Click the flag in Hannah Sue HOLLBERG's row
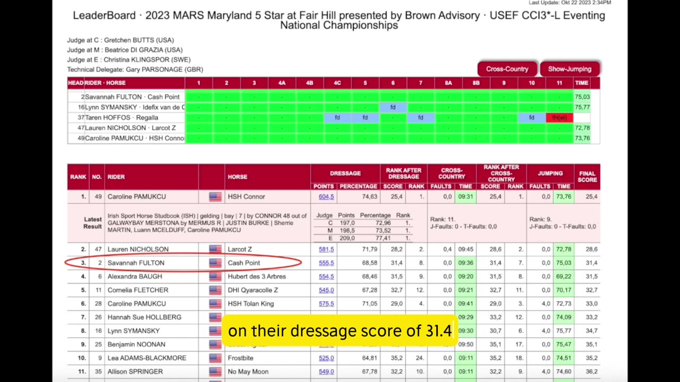The width and height of the screenshot is (680, 382). [215, 317]
